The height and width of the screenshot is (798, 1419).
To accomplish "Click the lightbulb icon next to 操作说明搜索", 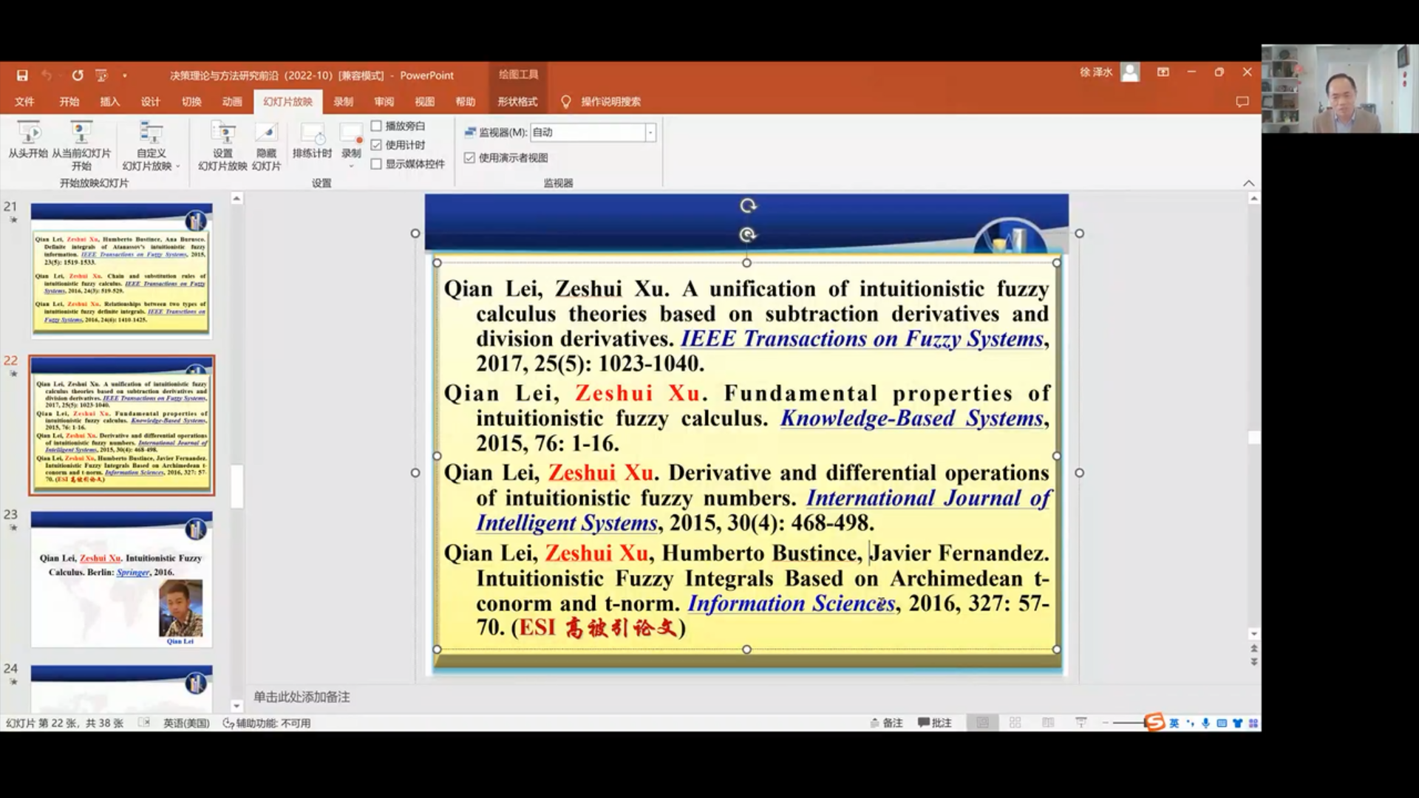I will tap(566, 102).
